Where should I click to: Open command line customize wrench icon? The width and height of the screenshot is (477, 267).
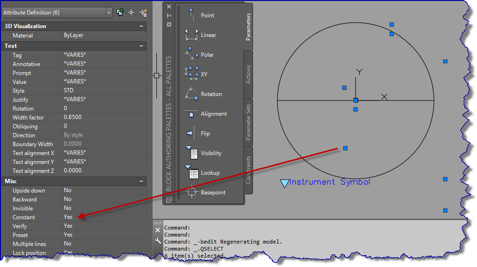pyautogui.click(x=158, y=241)
